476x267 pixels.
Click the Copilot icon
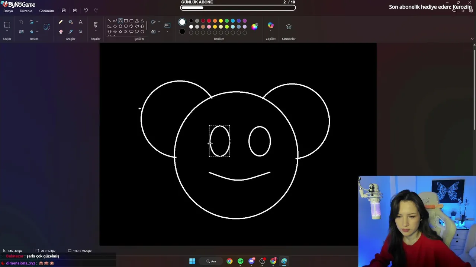(270, 25)
